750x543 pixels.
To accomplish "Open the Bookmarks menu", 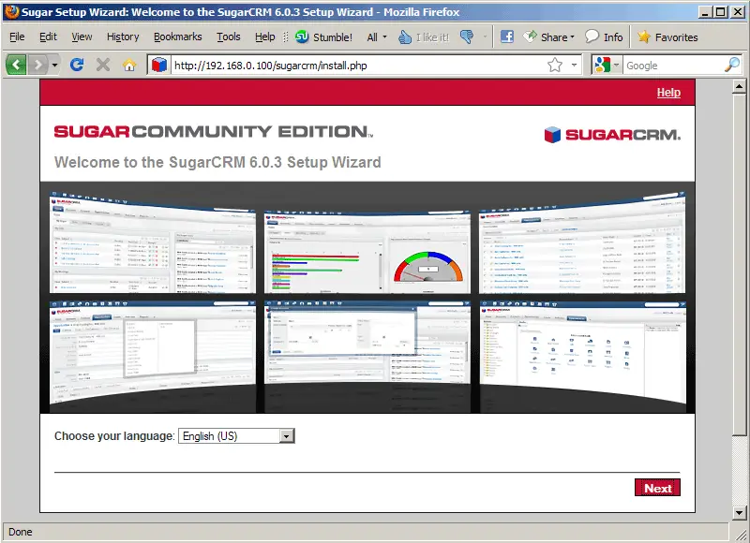I will coord(177,37).
